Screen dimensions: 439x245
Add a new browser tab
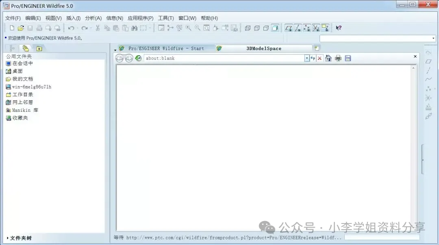tap(317, 48)
